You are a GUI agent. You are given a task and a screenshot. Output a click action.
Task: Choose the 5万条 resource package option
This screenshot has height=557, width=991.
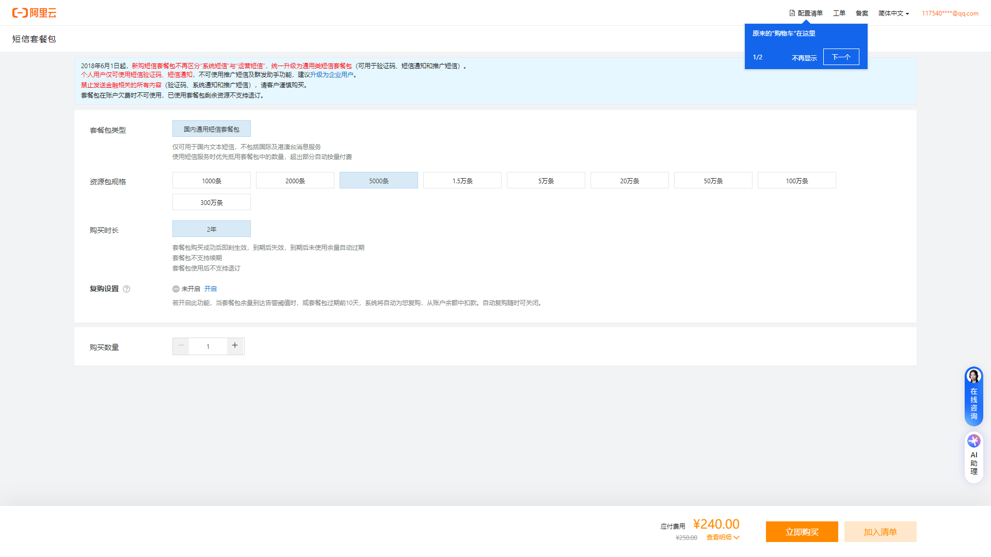[546, 181]
